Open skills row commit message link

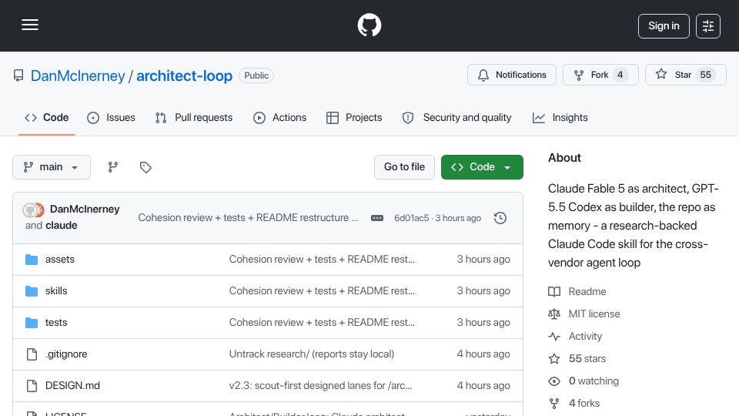(x=322, y=291)
